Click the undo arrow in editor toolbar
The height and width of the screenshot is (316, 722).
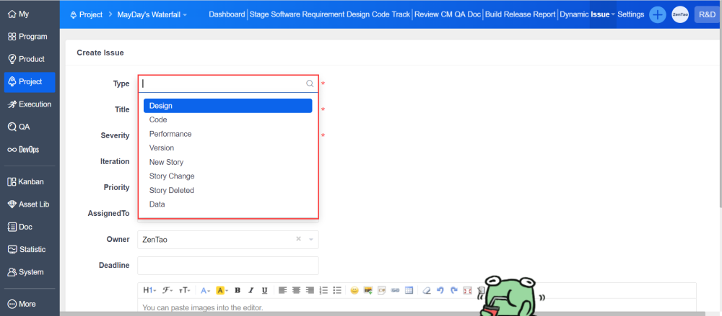(x=440, y=290)
